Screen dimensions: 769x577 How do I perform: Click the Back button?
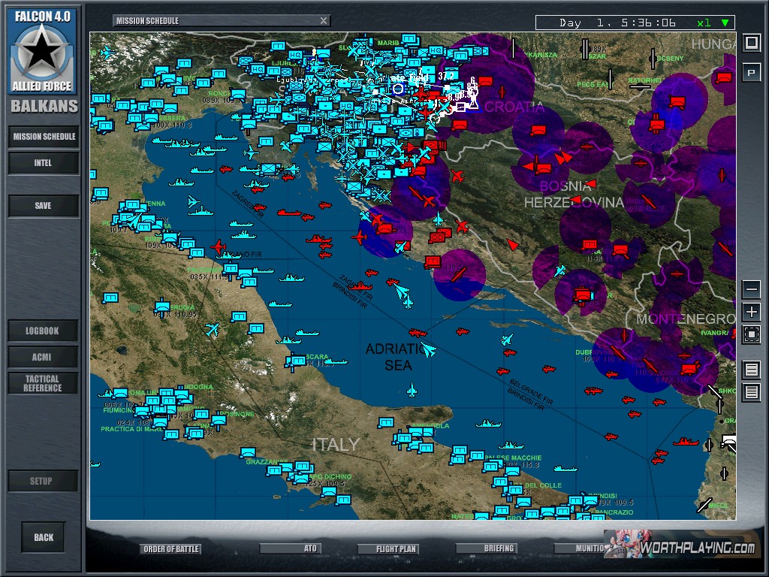pos(44,537)
